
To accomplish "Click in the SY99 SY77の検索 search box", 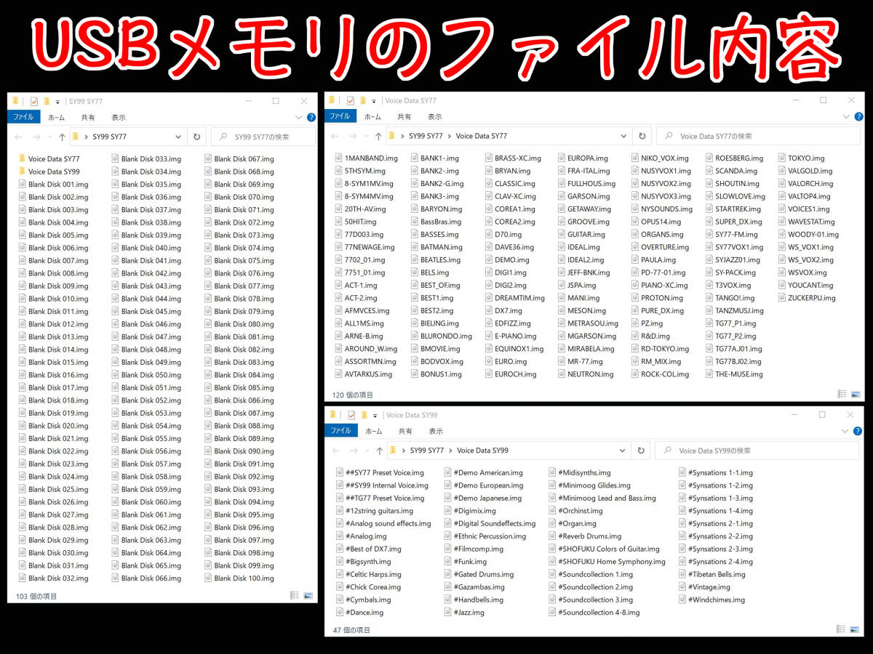I will pyautogui.click(x=263, y=136).
